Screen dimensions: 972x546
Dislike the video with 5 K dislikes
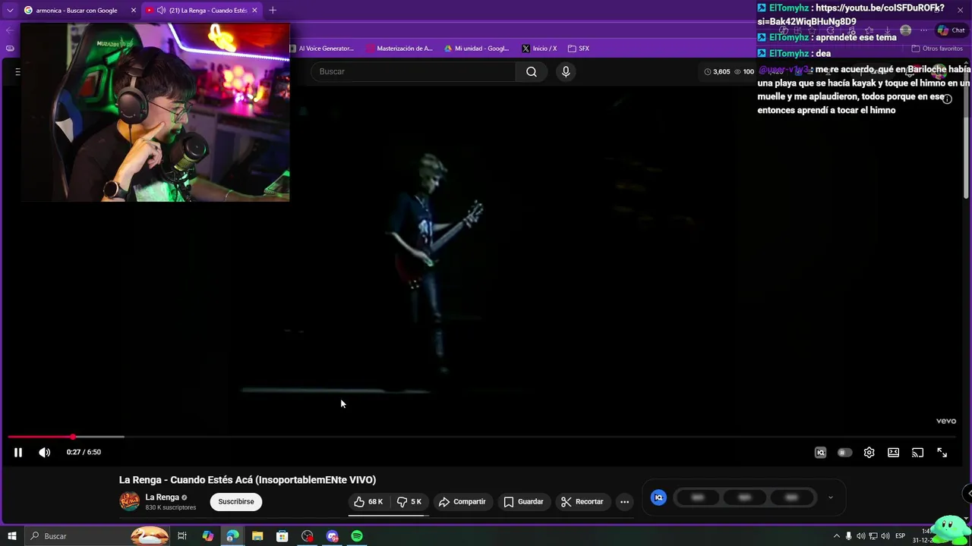(x=409, y=502)
